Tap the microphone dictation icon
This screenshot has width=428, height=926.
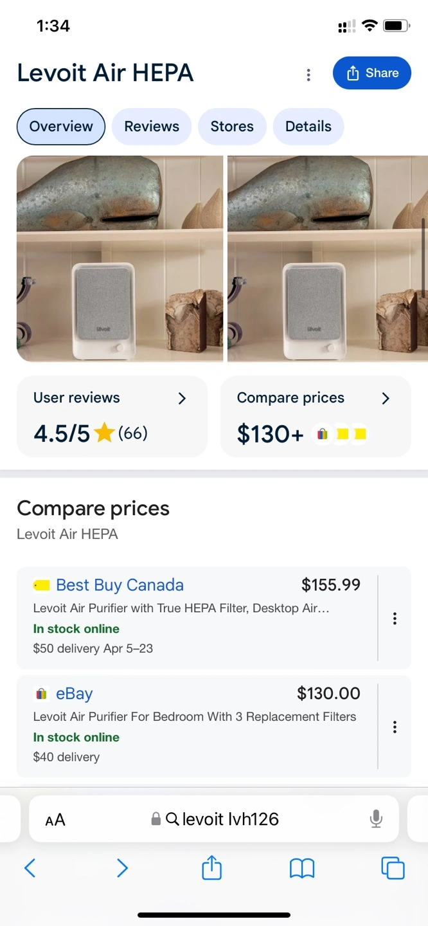[376, 819]
